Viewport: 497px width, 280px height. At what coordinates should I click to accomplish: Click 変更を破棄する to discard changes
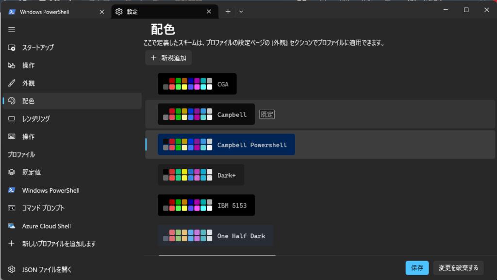[x=458, y=268]
